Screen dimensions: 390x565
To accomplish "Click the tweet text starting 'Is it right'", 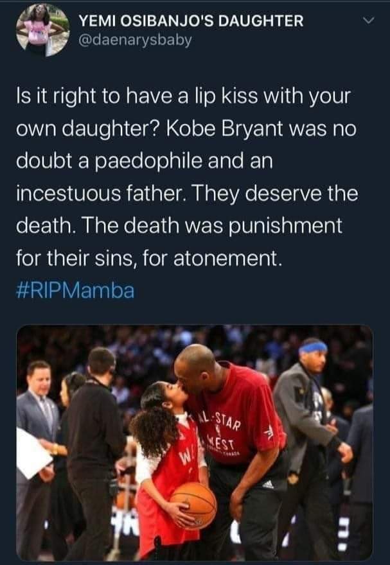I will click(x=187, y=177).
